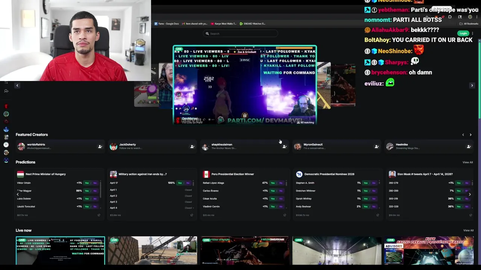Follow MyronGainesX via add-user icon
The image size is (481, 270).
point(376,147)
